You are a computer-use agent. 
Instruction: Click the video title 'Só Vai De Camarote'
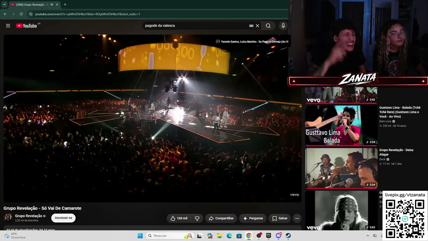coord(42,208)
